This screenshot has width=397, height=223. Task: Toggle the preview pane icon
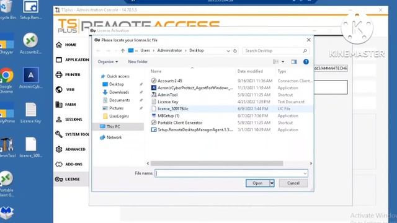coord(293,62)
